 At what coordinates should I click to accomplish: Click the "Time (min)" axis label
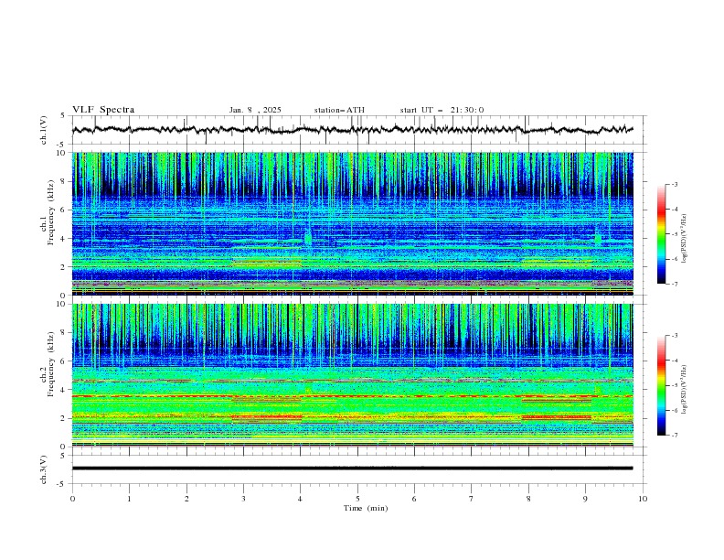coord(366,508)
